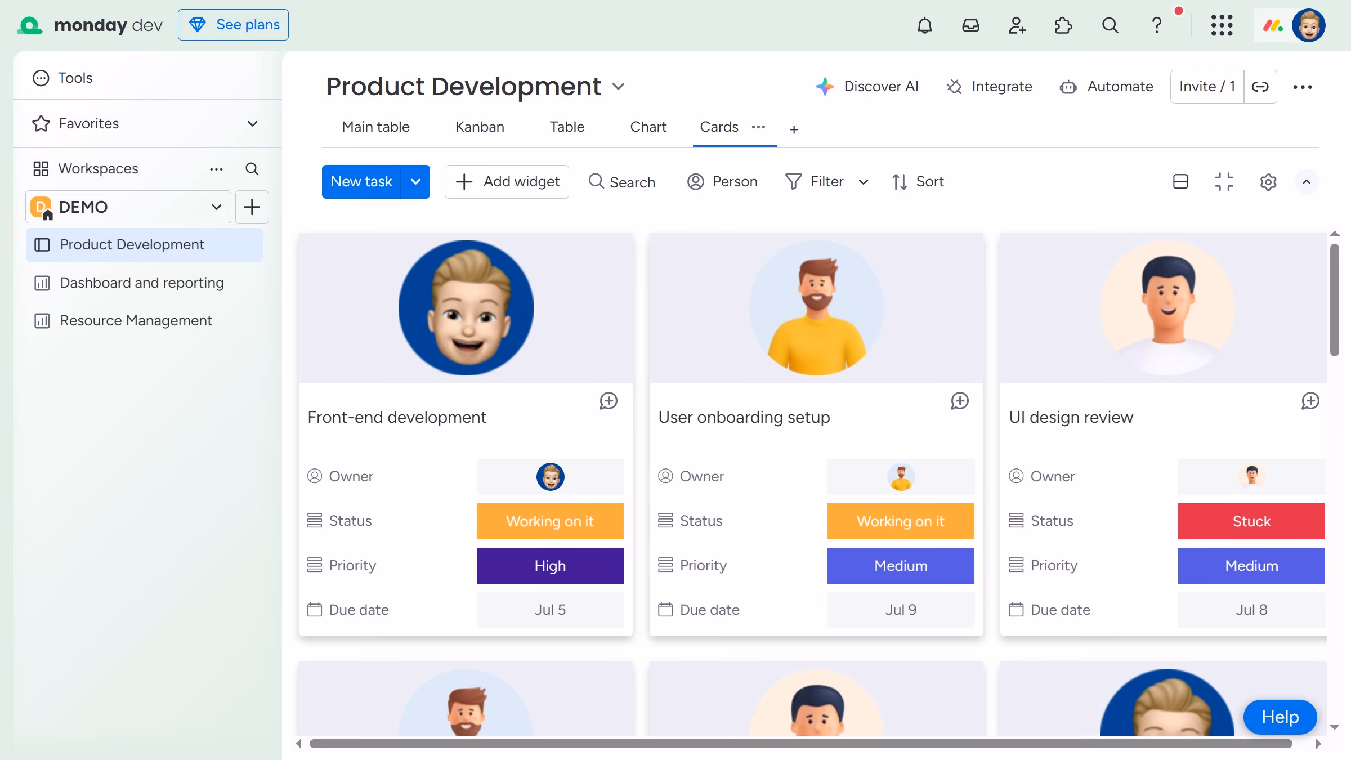Open the New task dropdown arrow
The height and width of the screenshot is (760, 1351).
point(415,181)
